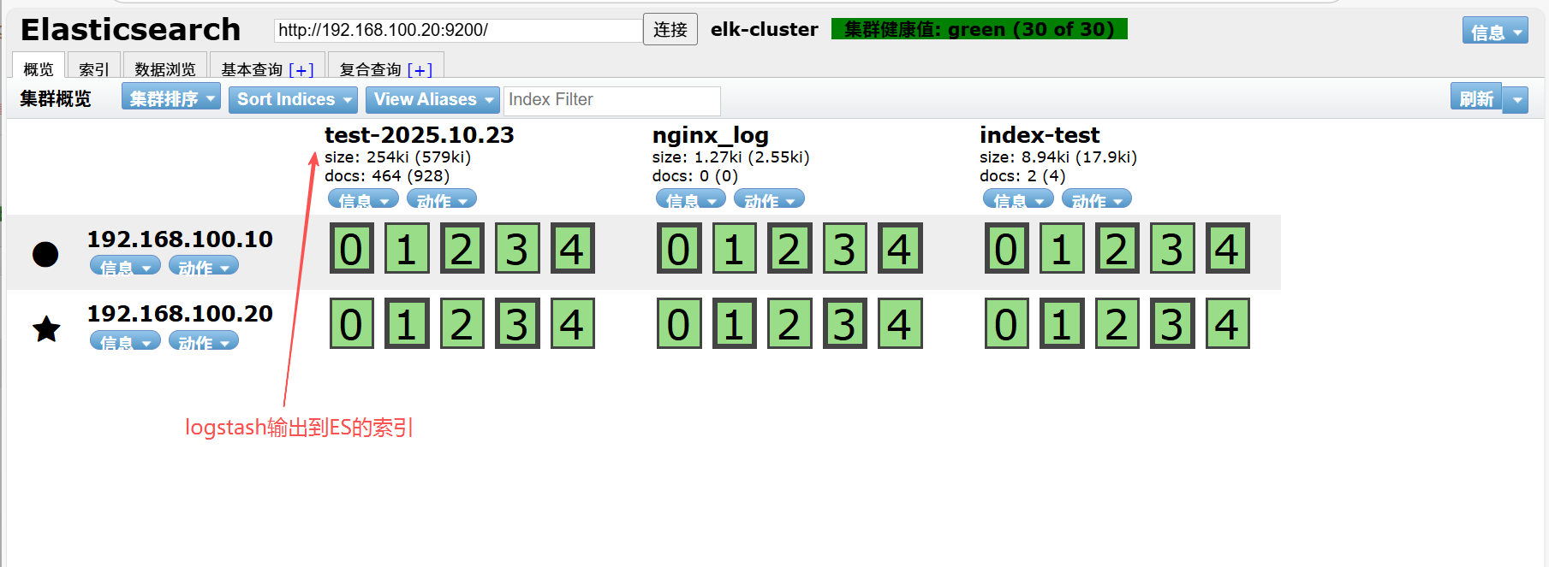Open 信息 dropdown for node 192.168.100.20
This screenshot has width=1549, height=567.
[125, 341]
